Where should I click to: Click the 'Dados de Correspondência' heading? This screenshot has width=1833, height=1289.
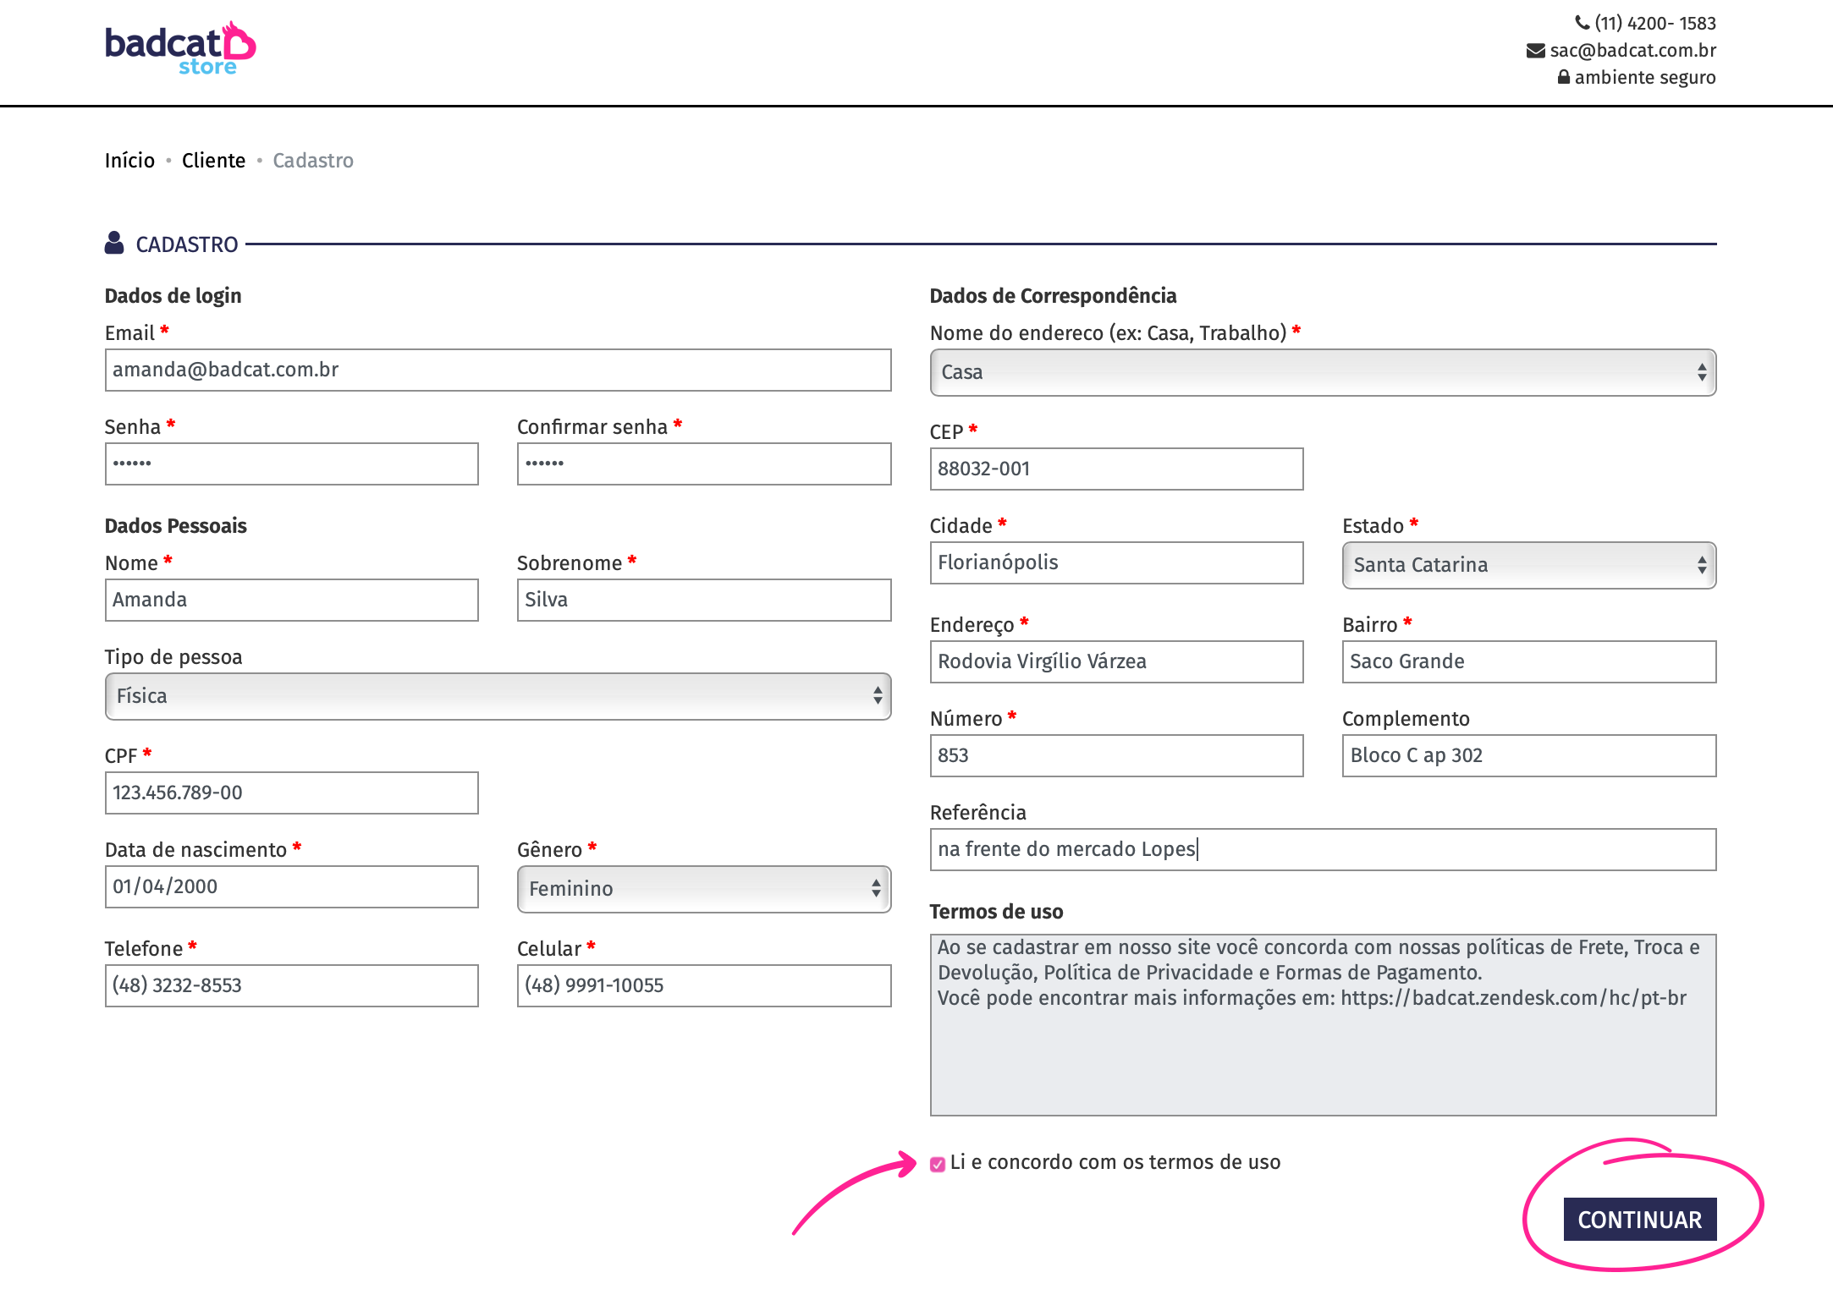click(x=1053, y=296)
